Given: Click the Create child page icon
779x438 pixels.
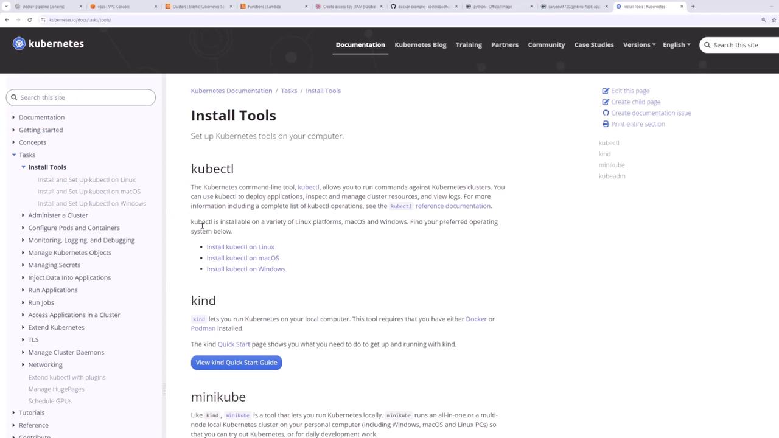Looking at the screenshot, I should pos(606,102).
